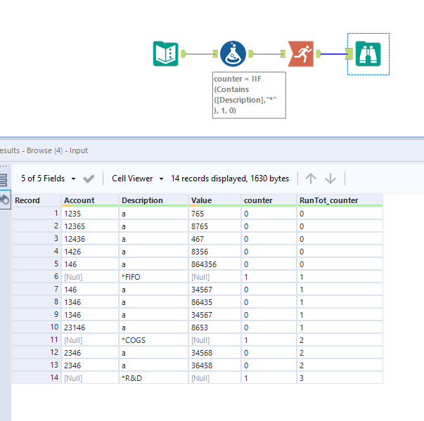Click the checkmark icon beside Fields dropdown
Image resolution: width=424 pixels, height=421 pixels.
89,179
